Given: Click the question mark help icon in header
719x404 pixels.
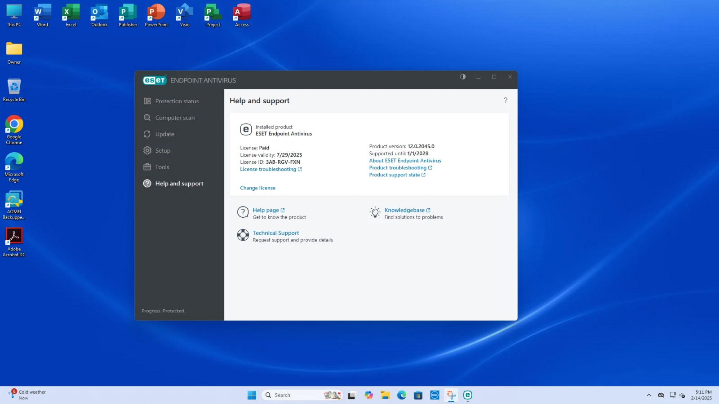Looking at the screenshot, I should coord(506,101).
